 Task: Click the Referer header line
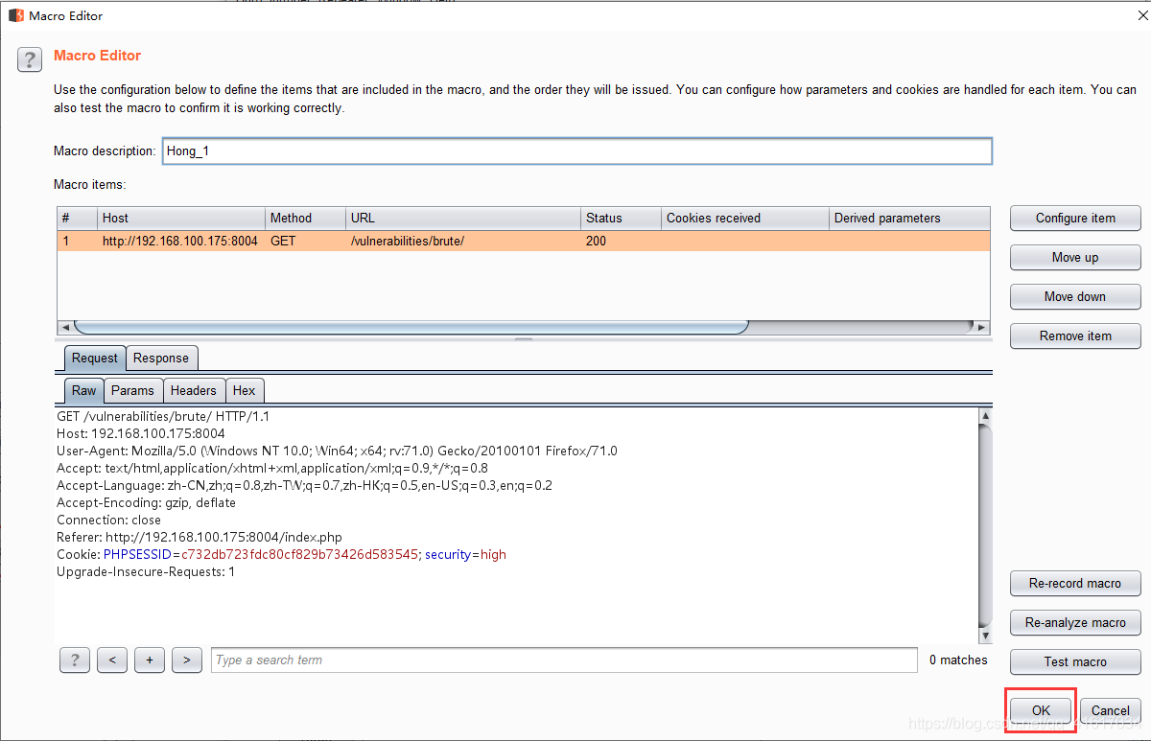(199, 537)
